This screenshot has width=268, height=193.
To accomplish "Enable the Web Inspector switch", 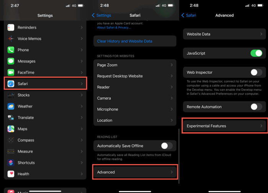I will (256, 72).
